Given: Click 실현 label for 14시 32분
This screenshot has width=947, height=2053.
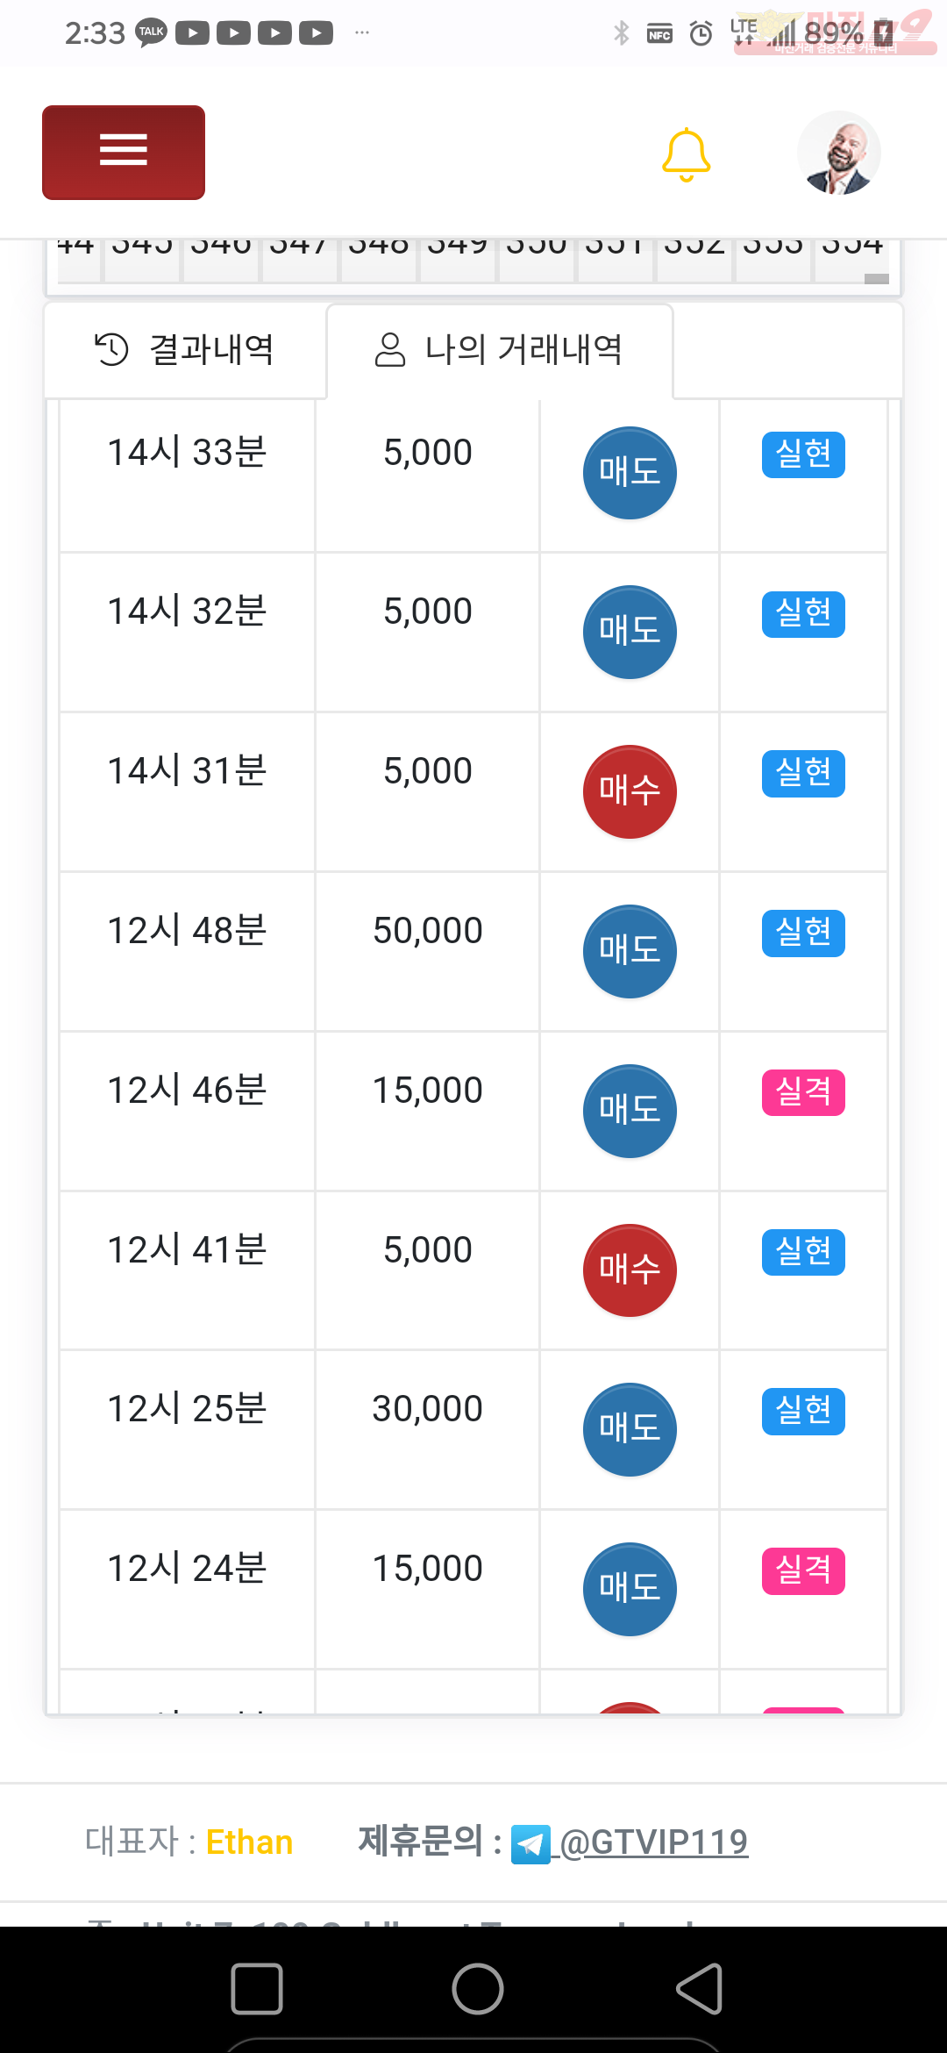Looking at the screenshot, I should tap(803, 613).
